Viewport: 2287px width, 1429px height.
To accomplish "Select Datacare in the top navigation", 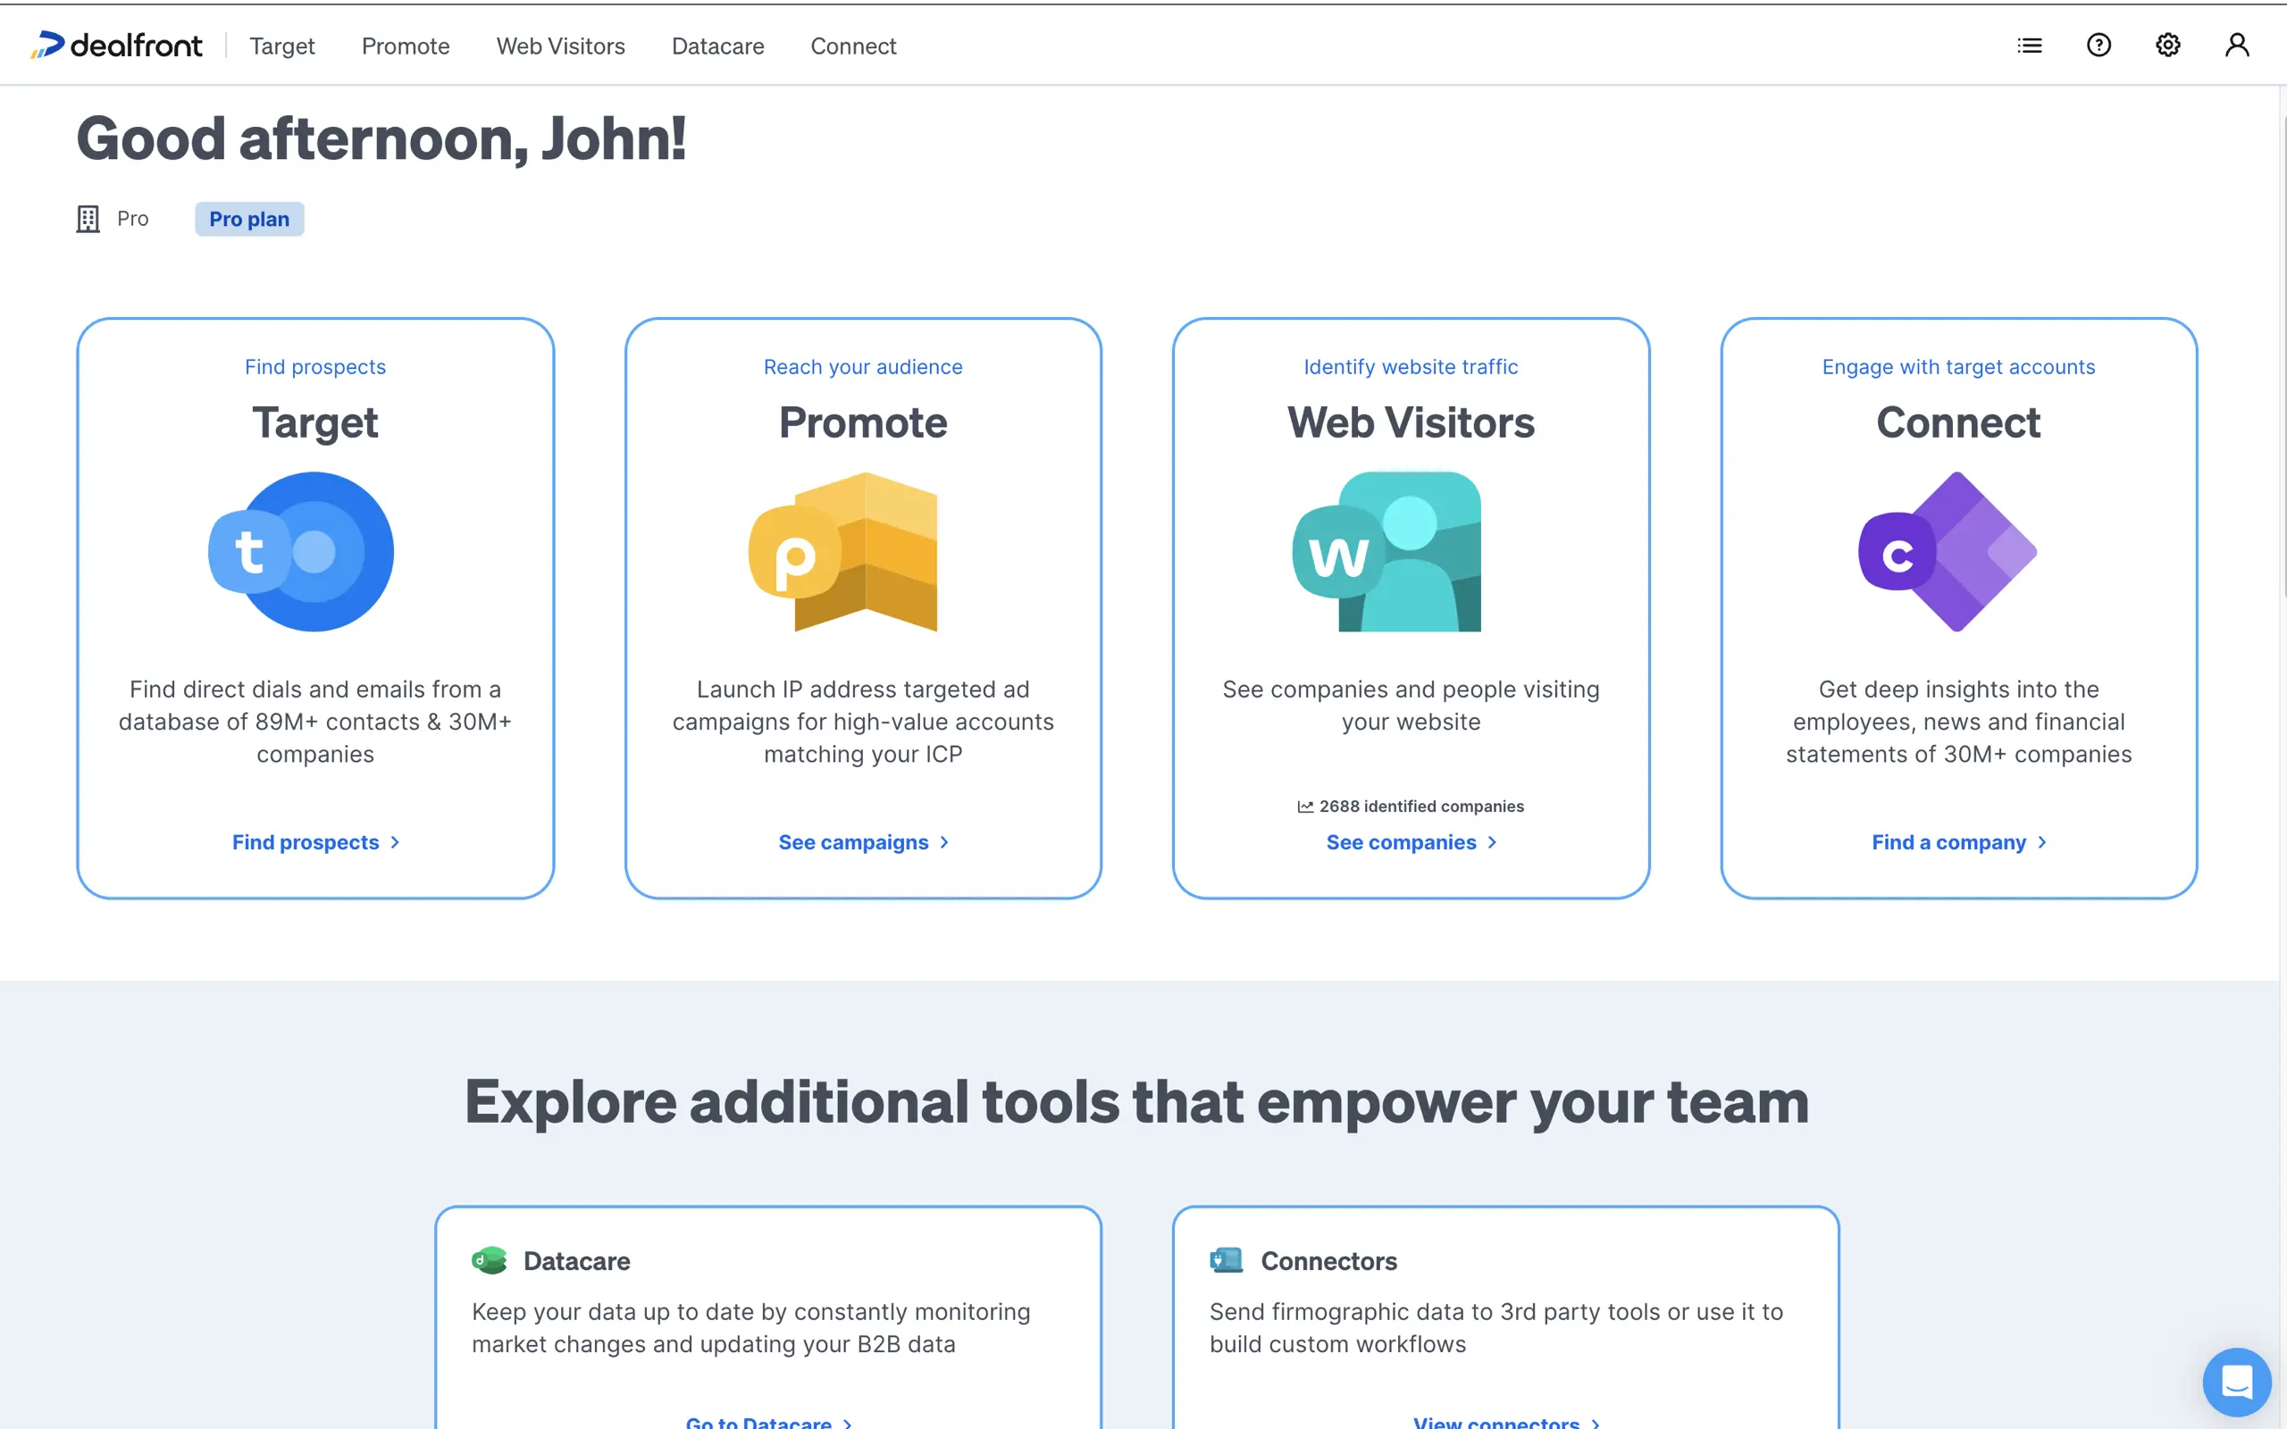I will click(717, 46).
